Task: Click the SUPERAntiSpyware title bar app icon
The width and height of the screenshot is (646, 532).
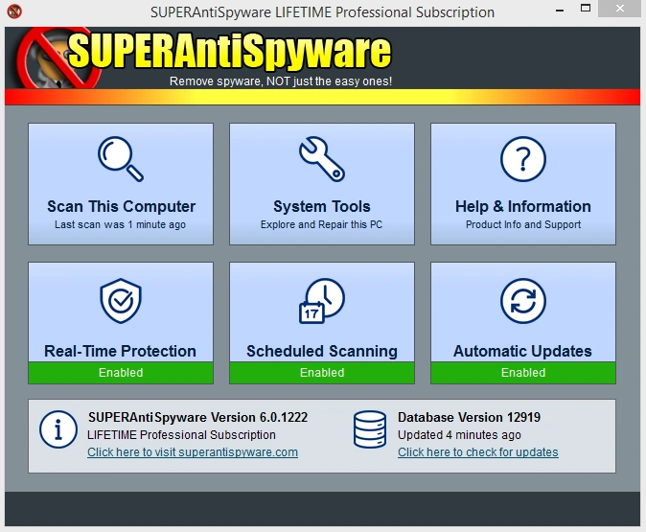Action: coord(14,12)
